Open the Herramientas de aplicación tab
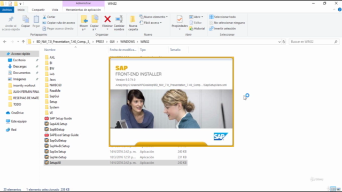Screen dimensions: 342x192 point(83,10)
